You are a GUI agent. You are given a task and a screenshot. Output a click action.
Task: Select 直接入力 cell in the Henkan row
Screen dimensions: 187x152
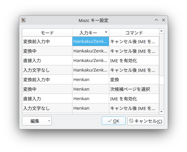tap(47, 99)
